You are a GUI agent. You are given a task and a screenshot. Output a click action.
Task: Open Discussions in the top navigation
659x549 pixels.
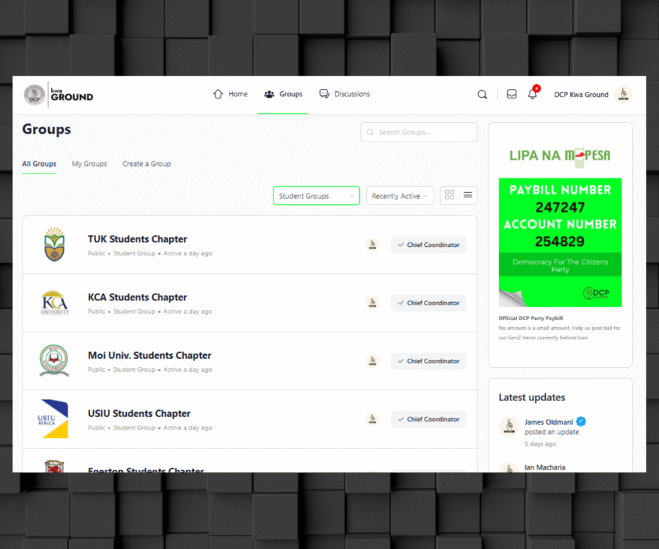click(x=345, y=94)
